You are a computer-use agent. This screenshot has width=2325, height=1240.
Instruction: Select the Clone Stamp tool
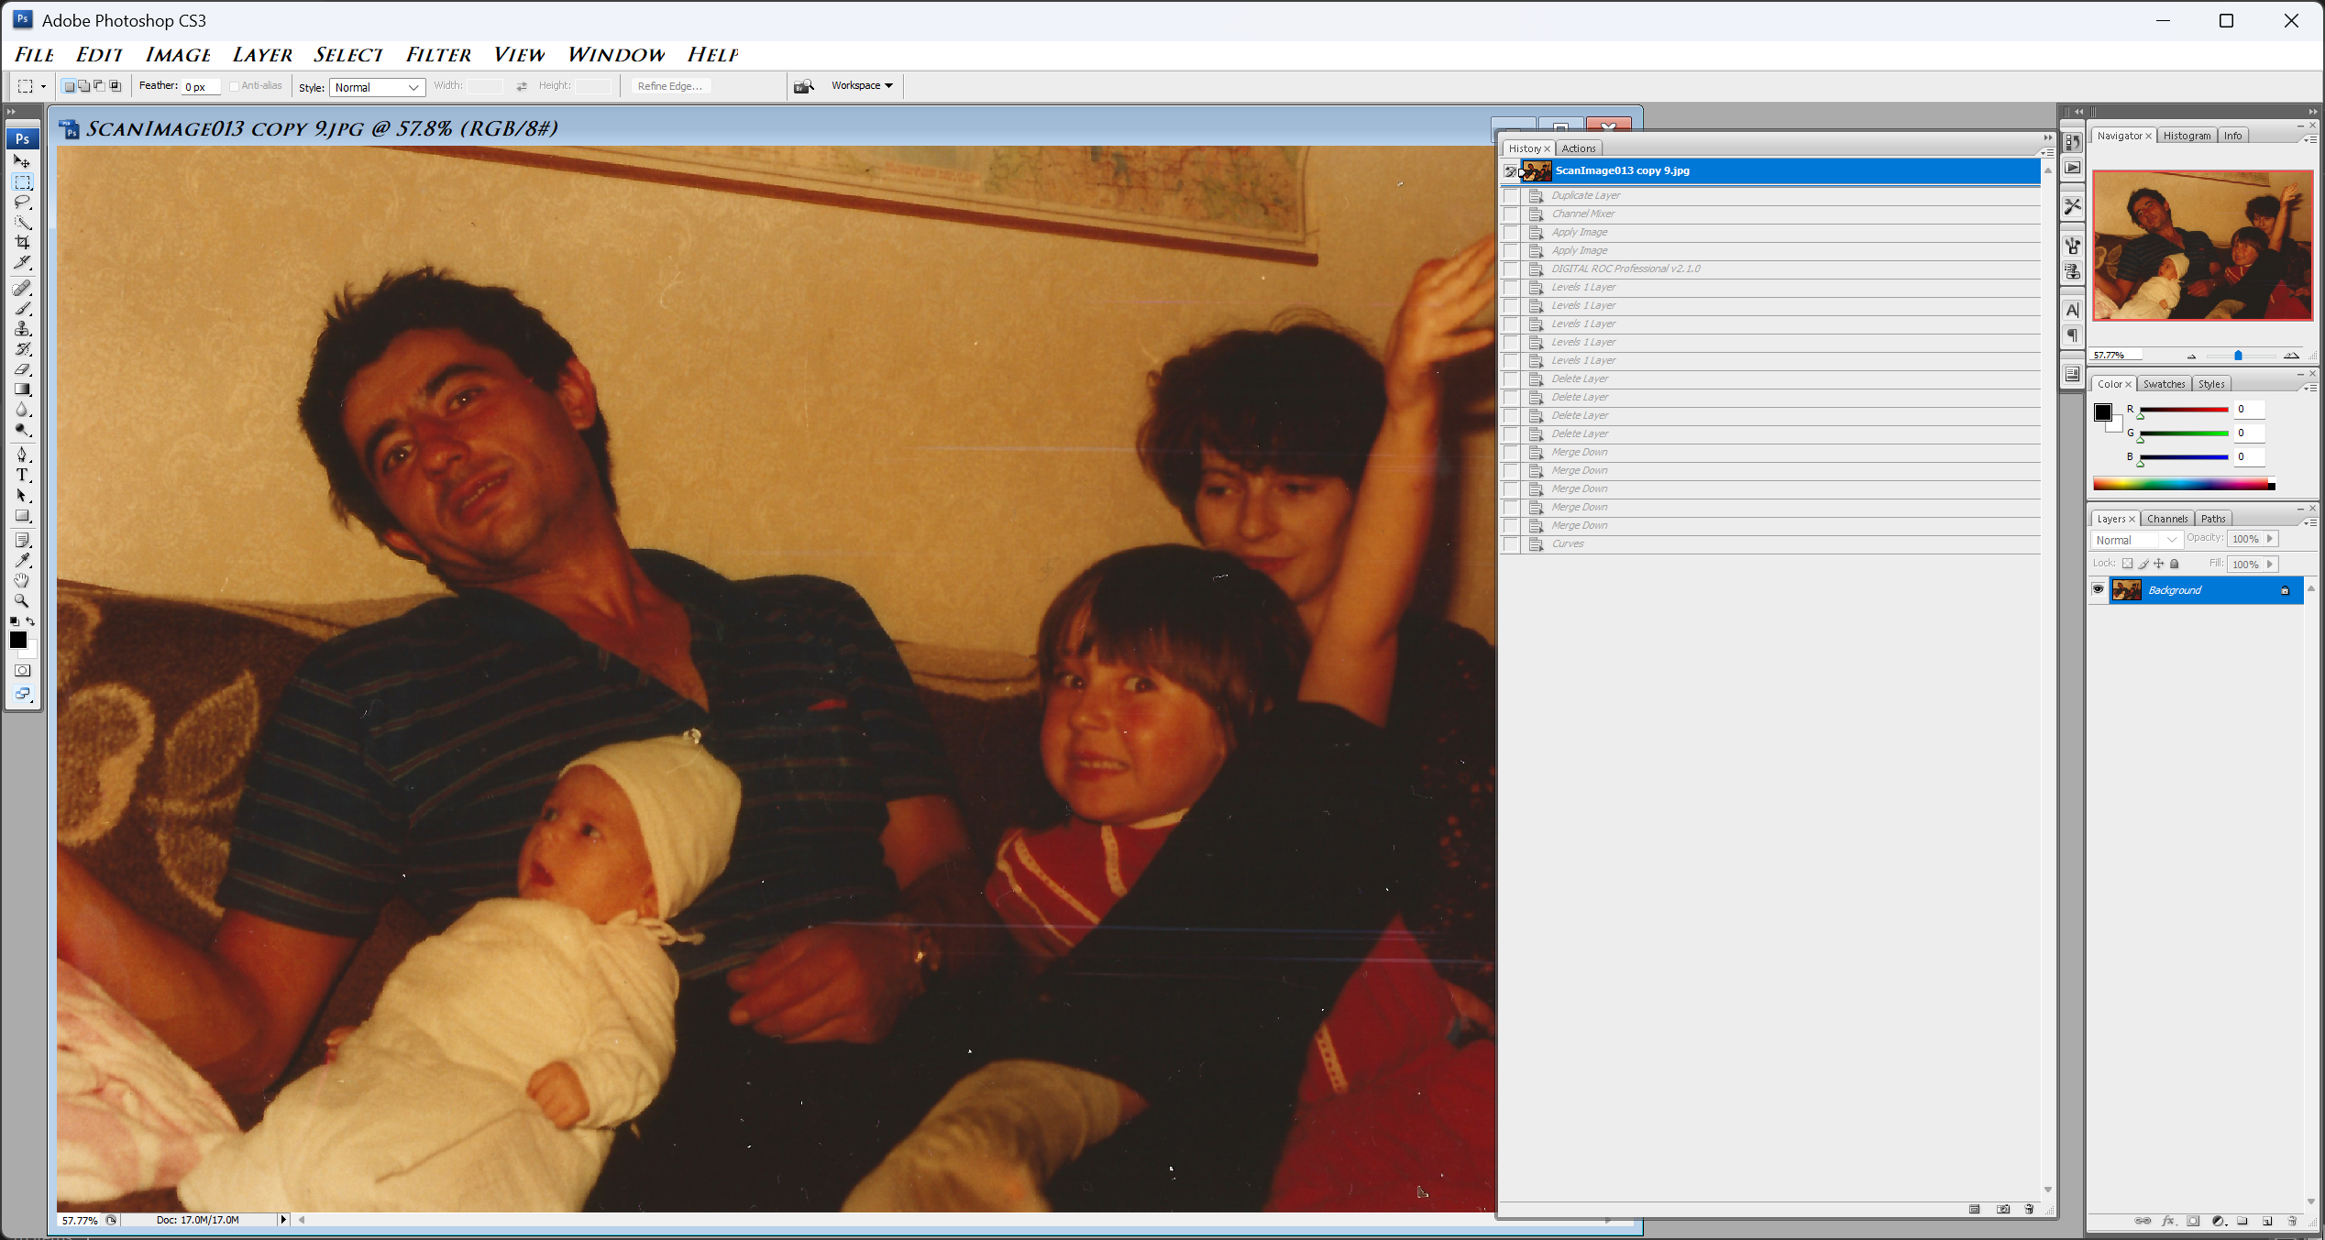[x=23, y=329]
